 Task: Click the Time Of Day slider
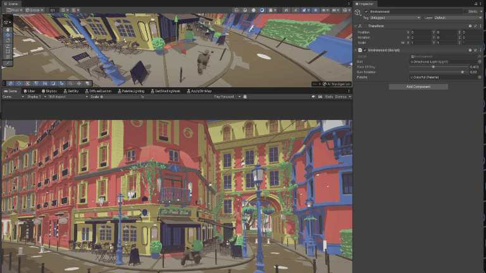[439, 67]
